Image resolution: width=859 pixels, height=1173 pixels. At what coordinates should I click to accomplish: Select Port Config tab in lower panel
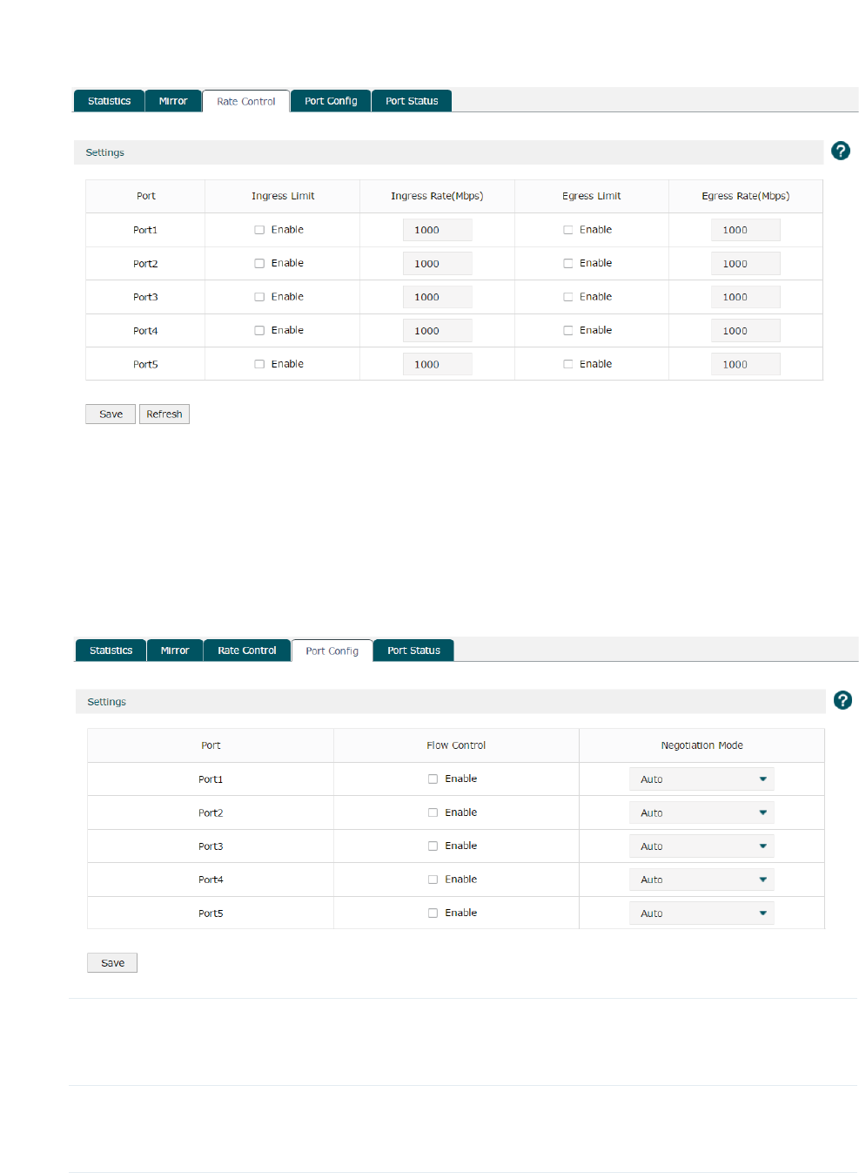[332, 651]
